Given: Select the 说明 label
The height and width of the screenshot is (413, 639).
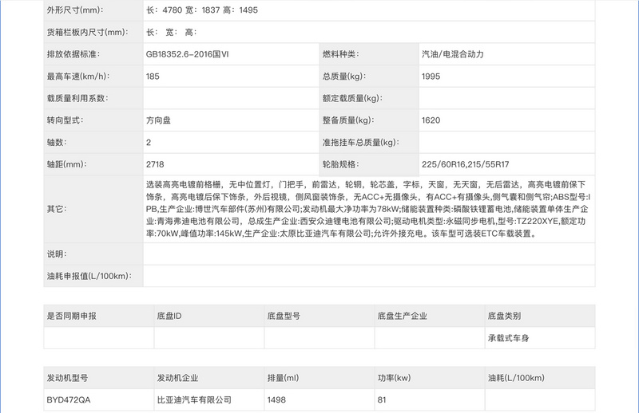Looking at the screenshot, I should (57, 254).
